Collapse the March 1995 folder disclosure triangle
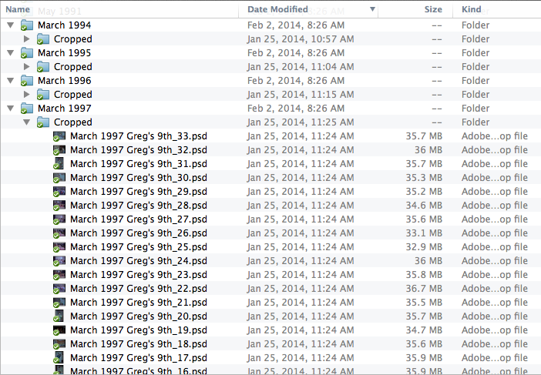Screen dimensions: 541x375 [x=10, y=53]
